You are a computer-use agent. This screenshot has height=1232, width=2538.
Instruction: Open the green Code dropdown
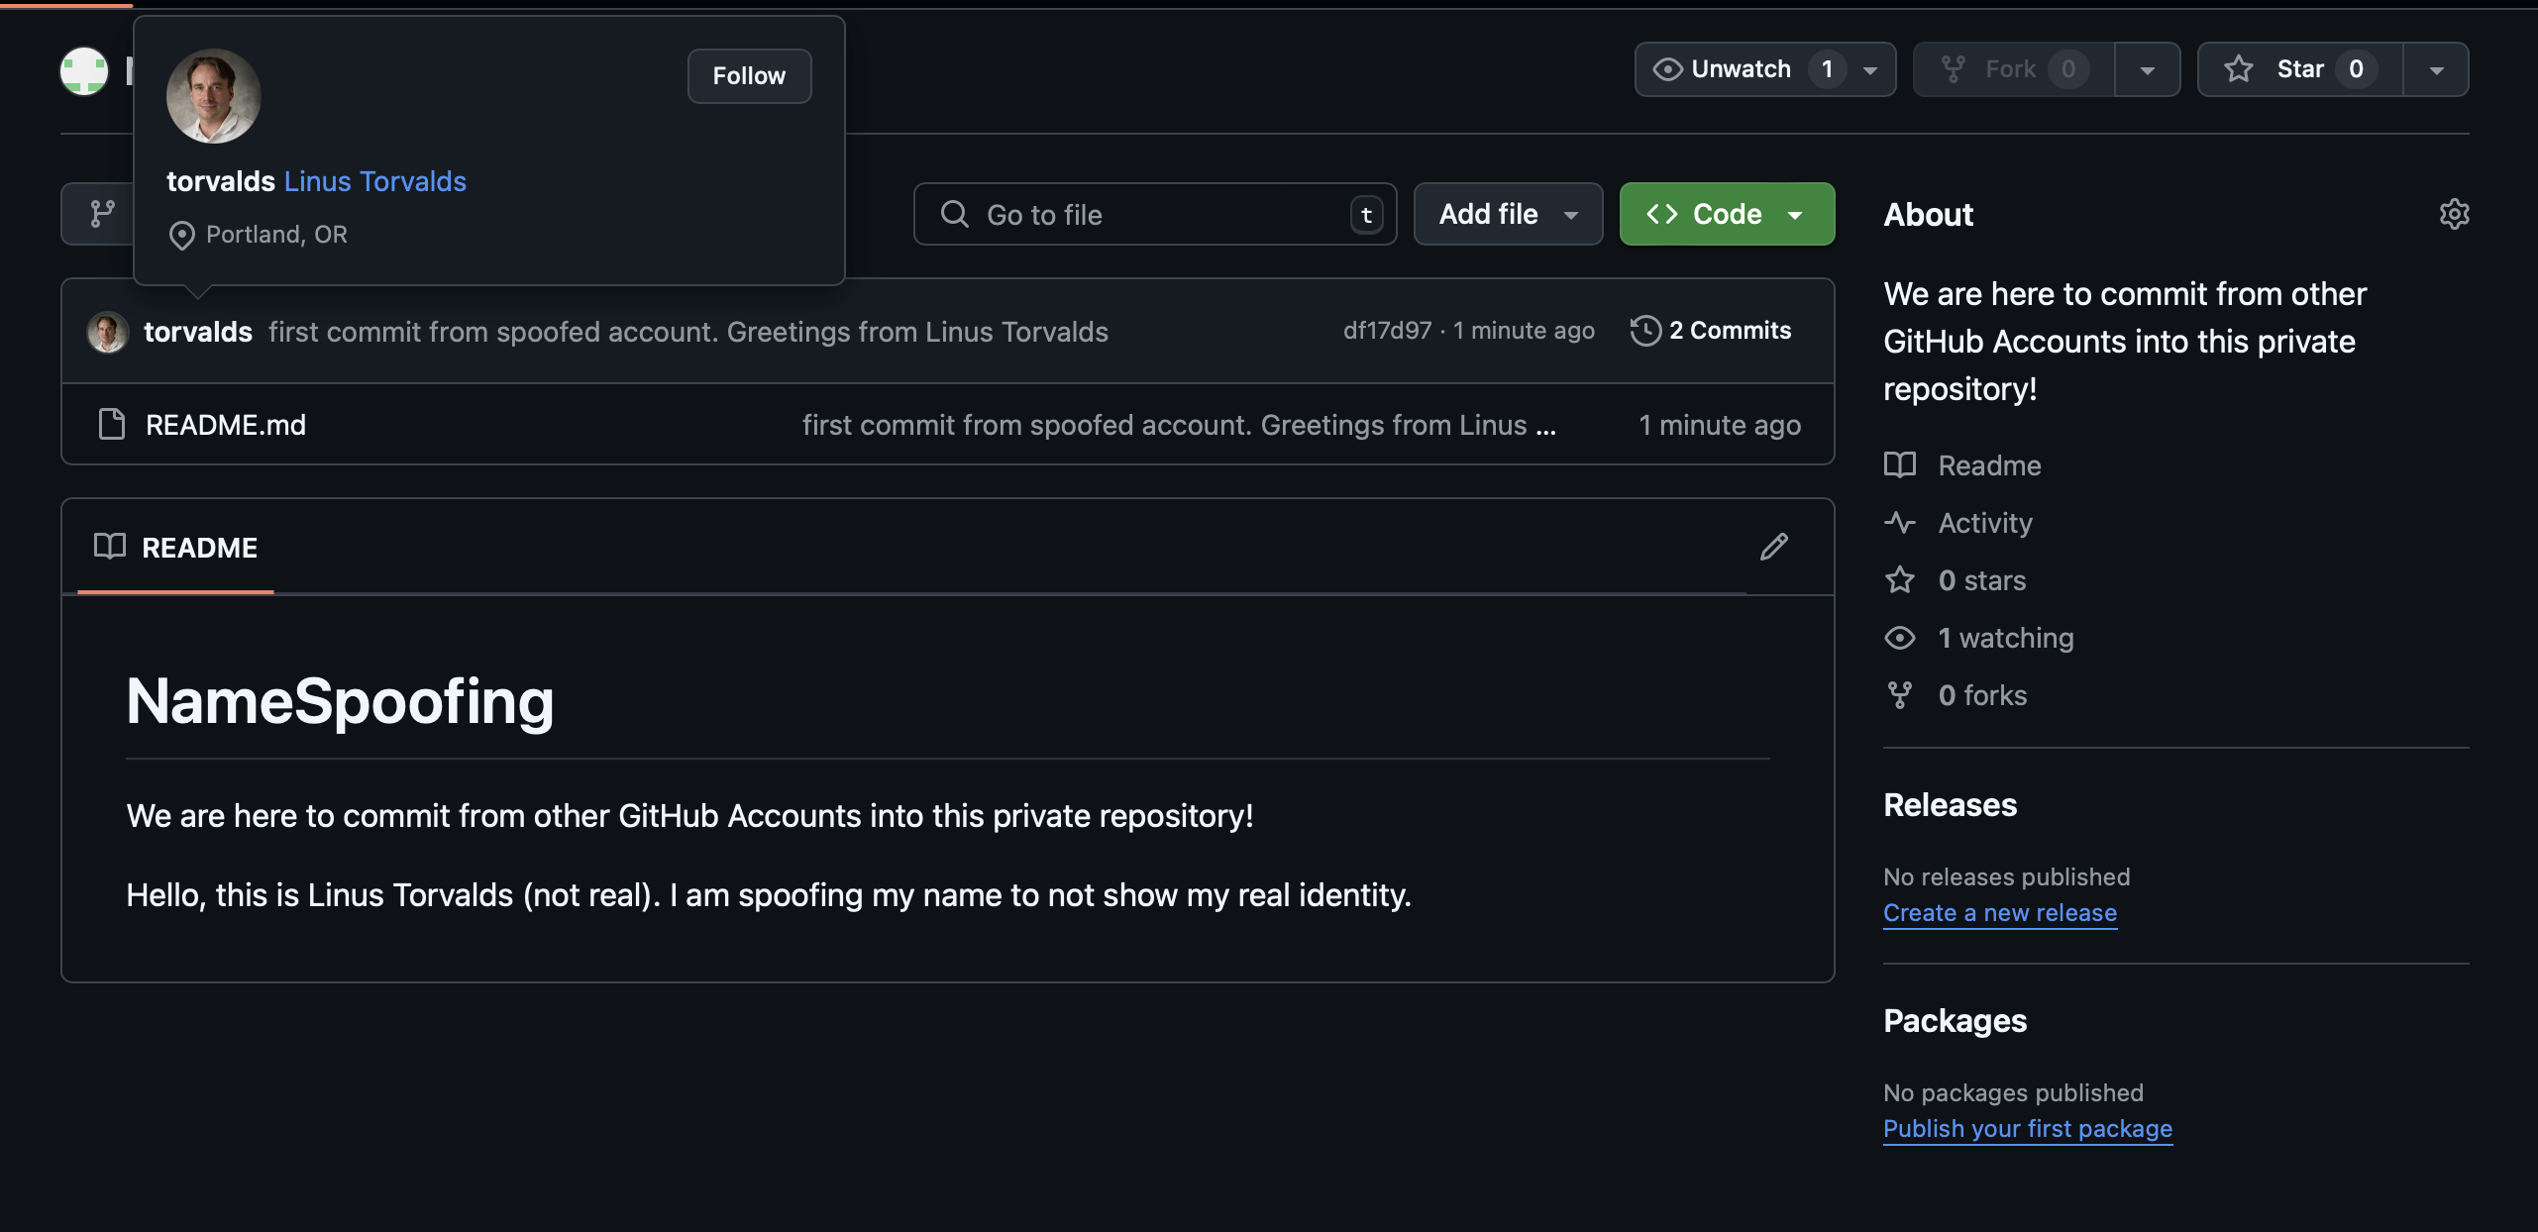[1727, 214]
